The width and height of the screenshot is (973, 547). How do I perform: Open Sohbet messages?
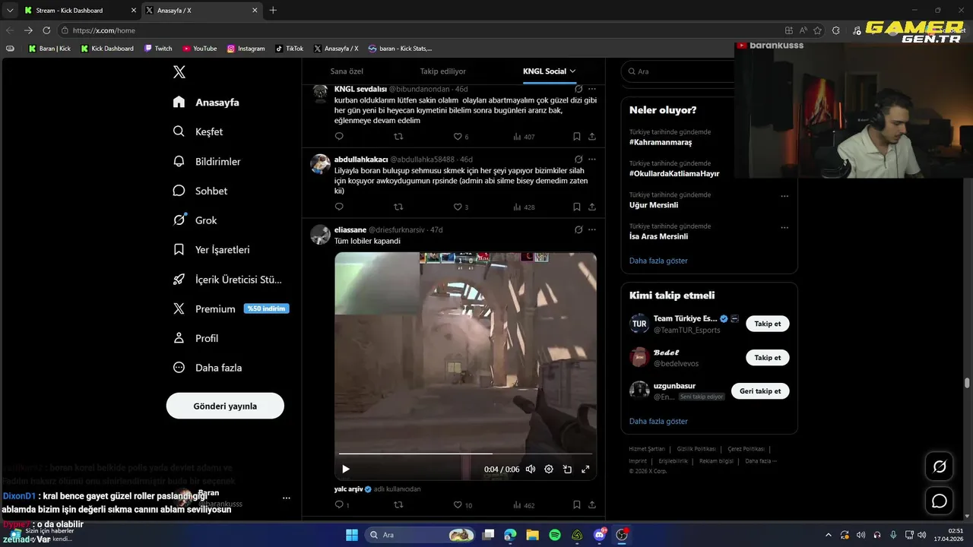pos(200,191)
